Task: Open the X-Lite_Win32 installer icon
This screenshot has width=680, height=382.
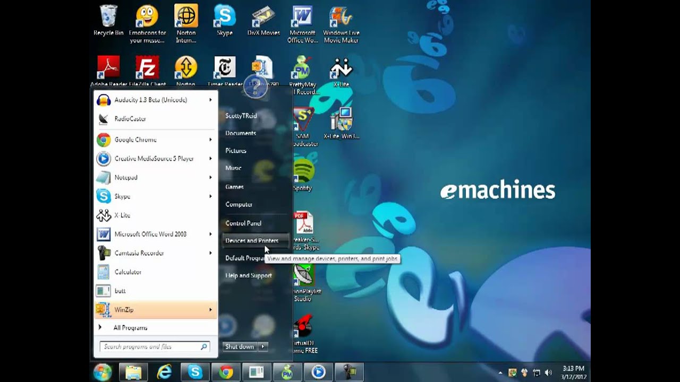Action: coord(341,123)
